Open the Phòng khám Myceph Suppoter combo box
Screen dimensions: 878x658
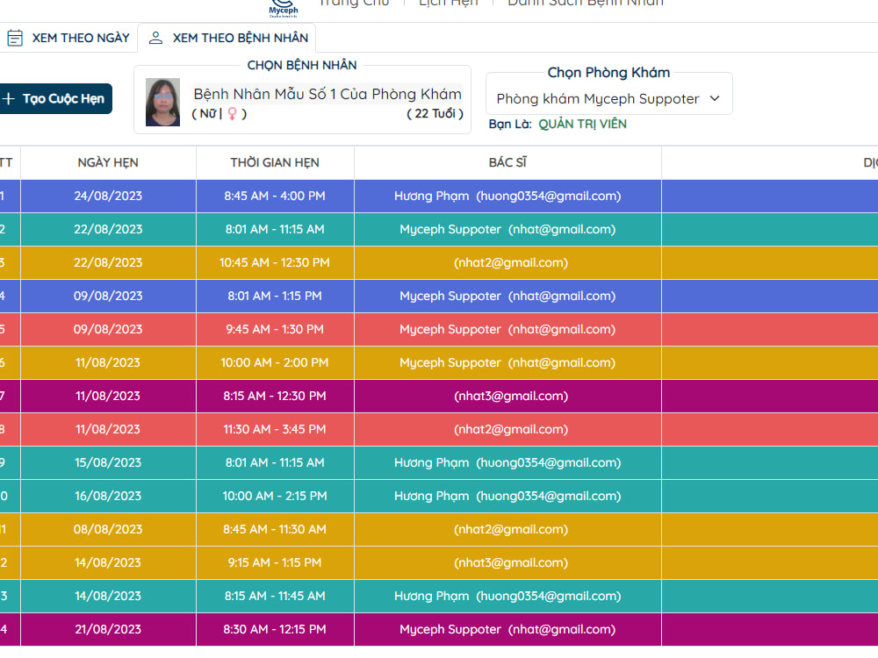(608, 99)
